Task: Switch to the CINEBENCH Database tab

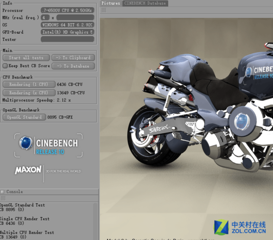Action: coord(145,3)
